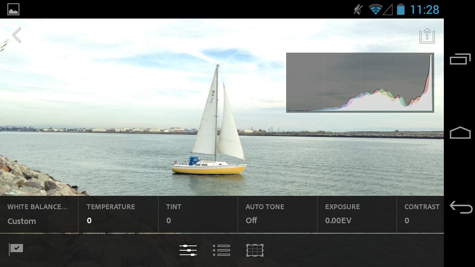This screenshot has height=267, width=475.
Task: Select the Tint adjustment
Action: click(x=198, y=214)
